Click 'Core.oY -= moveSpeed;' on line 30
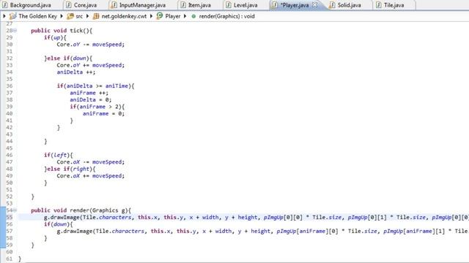 pyautogui.click(x=91, y=45)
